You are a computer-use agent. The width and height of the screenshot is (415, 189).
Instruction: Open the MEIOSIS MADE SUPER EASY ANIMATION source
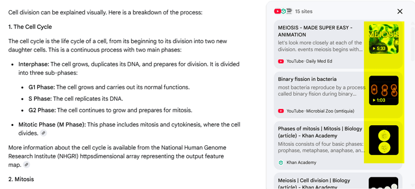click(319, 31)
